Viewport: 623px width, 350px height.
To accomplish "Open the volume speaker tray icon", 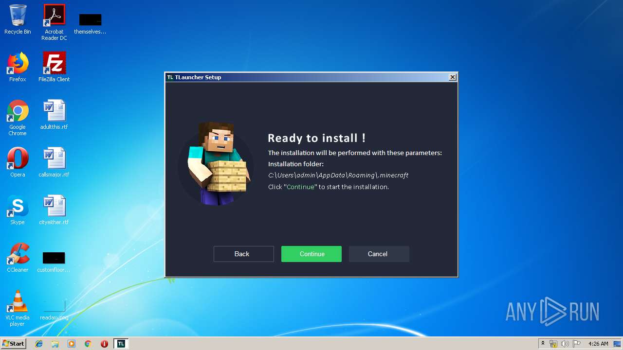I will (x=565, y=344).
